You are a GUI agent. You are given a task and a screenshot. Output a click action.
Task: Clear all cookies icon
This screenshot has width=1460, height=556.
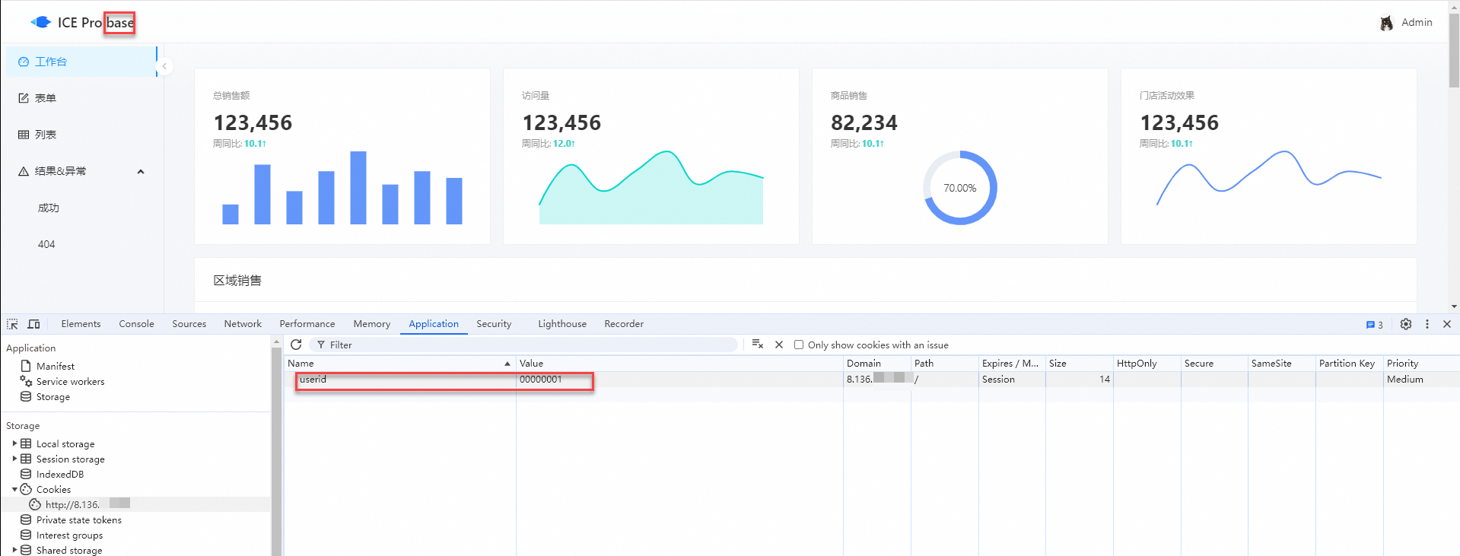[758, 345]
